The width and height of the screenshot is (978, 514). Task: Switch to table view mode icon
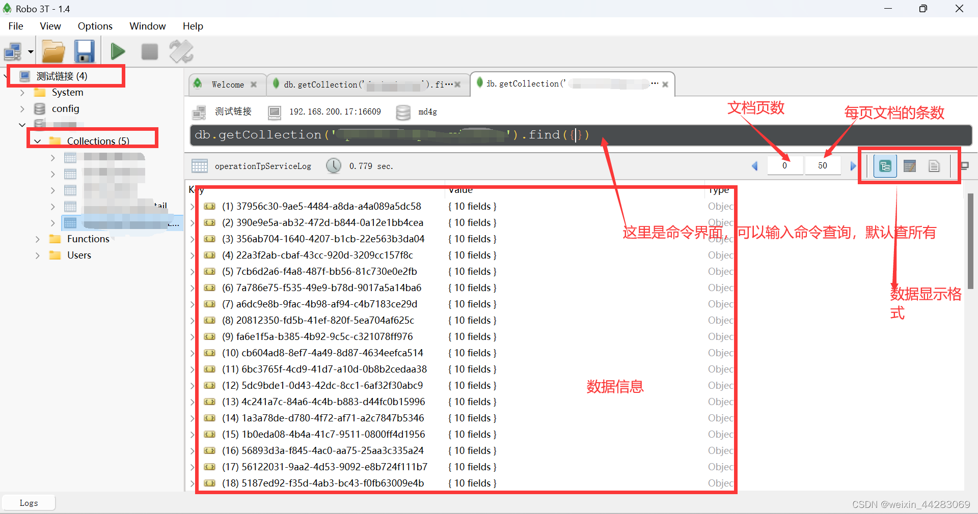coord(910,166)
